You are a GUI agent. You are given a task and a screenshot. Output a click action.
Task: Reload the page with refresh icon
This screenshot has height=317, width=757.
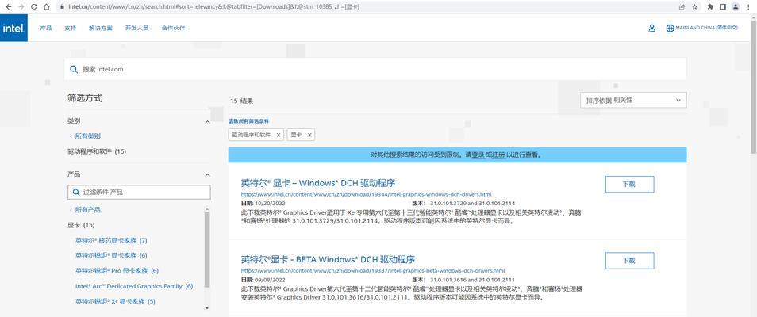click(x=34, y=7)
